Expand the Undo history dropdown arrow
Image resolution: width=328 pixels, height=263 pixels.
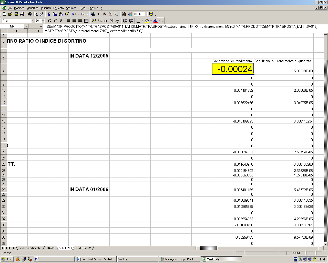78,14
